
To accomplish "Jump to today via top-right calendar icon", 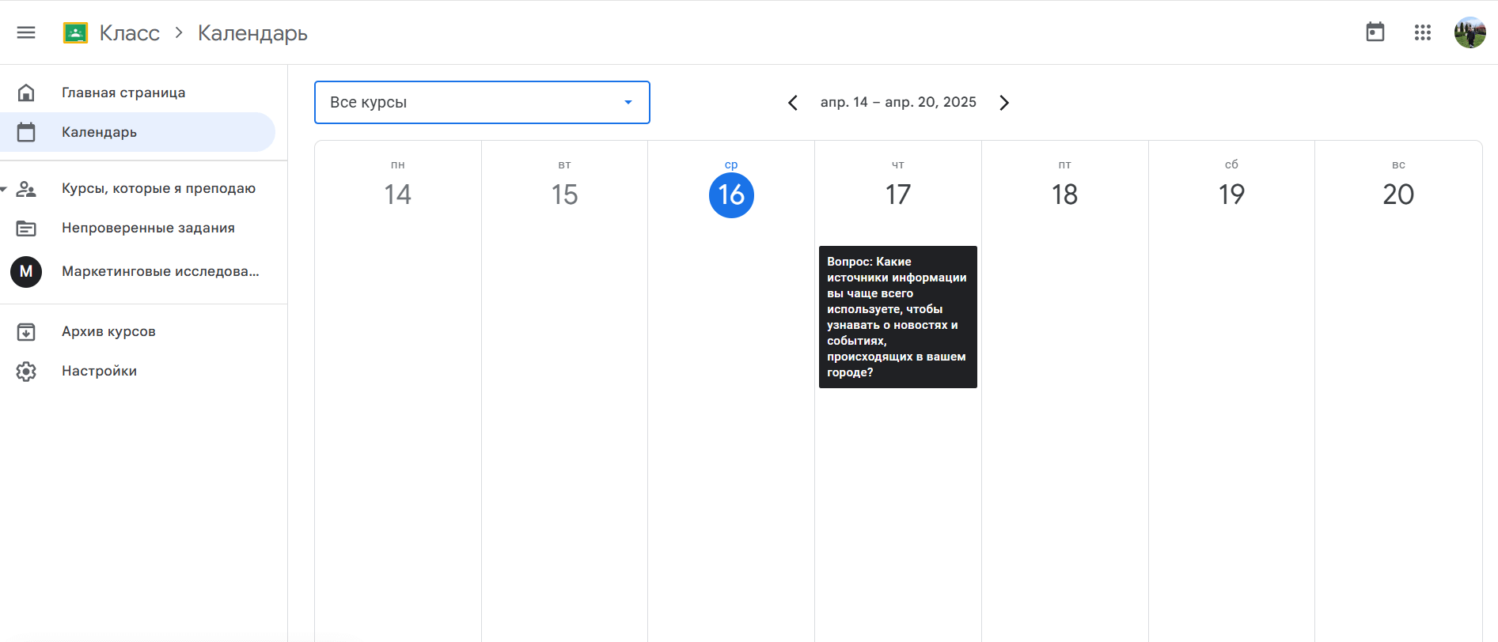I will [1375, 32].
